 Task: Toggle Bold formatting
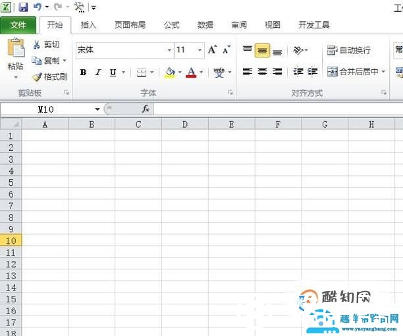tap(83, 72)
